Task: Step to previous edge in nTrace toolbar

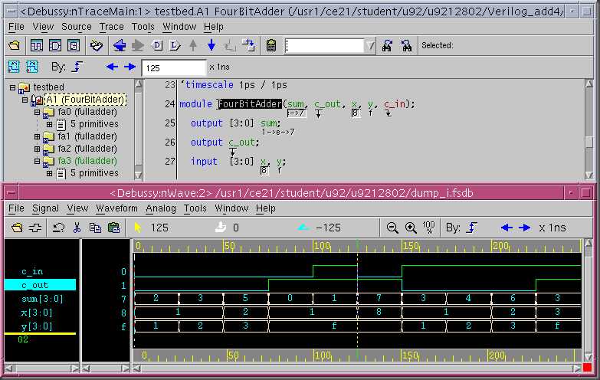Action: (x=112, y=67)
